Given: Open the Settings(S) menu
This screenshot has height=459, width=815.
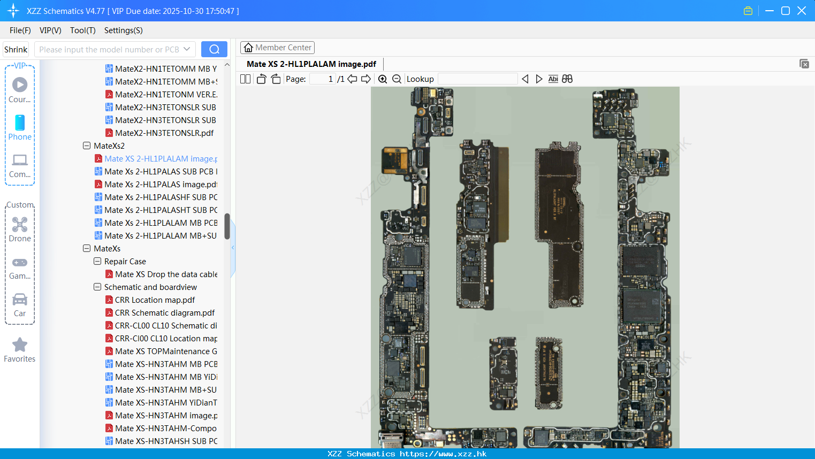Looking at the screenshot, I should (x=124, y=30).
